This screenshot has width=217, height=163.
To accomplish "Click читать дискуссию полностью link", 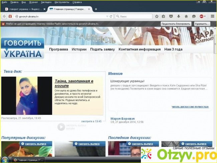I will [190, 107].
